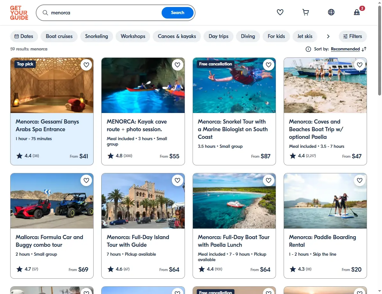Favorite the Coves and Beaches Boat Trip card
Image resolution: width=382 pixels, height=294 pixels.
(360, 65)
